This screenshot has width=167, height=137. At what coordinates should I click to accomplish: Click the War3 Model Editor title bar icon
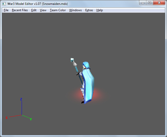pos(4,4)
